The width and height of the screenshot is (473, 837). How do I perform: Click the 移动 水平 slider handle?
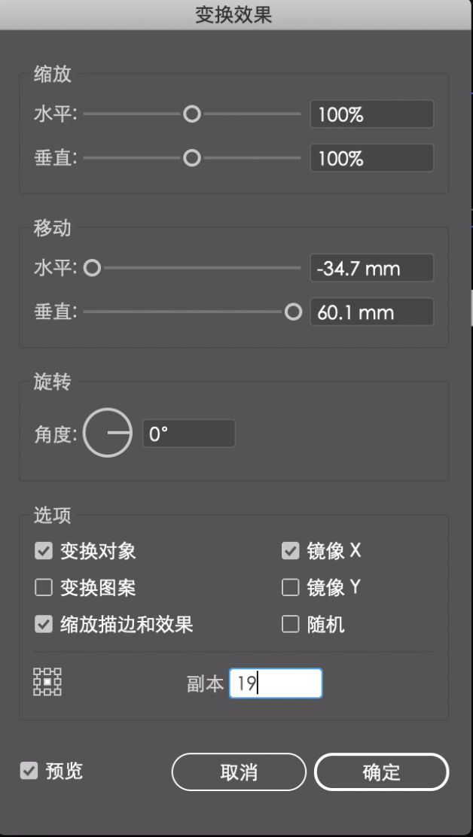pyautogui.click(x=92, y=268)
